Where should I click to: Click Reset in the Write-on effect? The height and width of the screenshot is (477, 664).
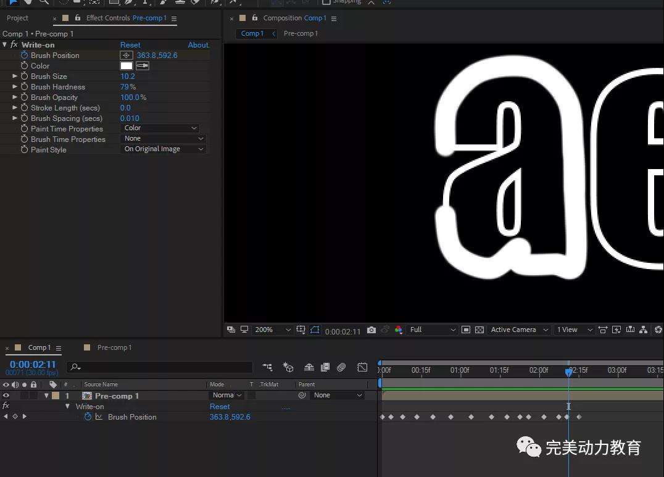coord(130,45)
